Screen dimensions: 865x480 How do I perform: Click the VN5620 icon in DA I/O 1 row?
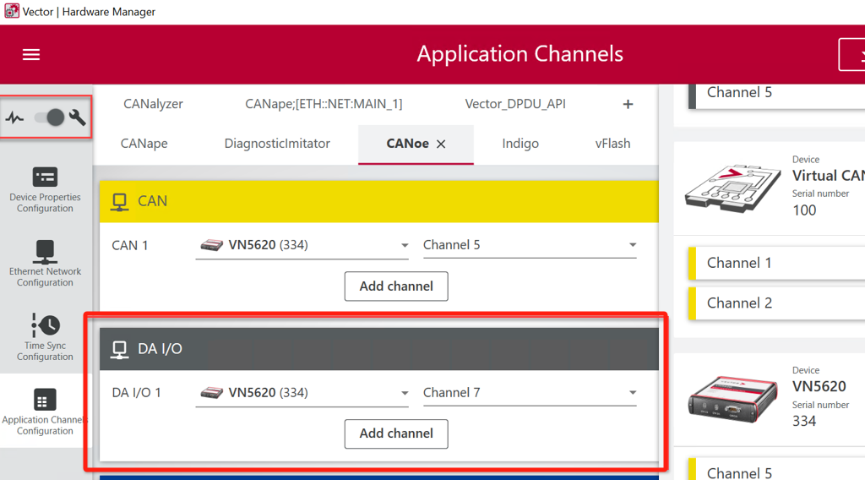[x=211, y=393]
